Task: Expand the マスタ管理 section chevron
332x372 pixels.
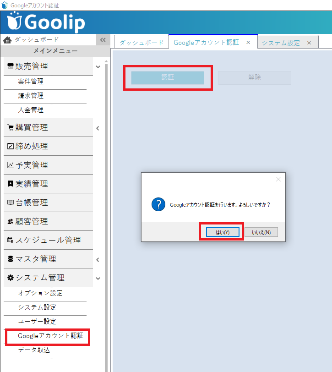Action: click(x=98, y=260)
